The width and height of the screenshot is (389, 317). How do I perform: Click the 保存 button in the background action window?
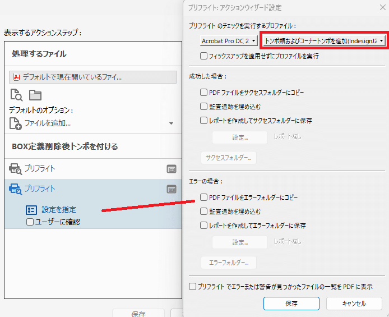(138, 313)
